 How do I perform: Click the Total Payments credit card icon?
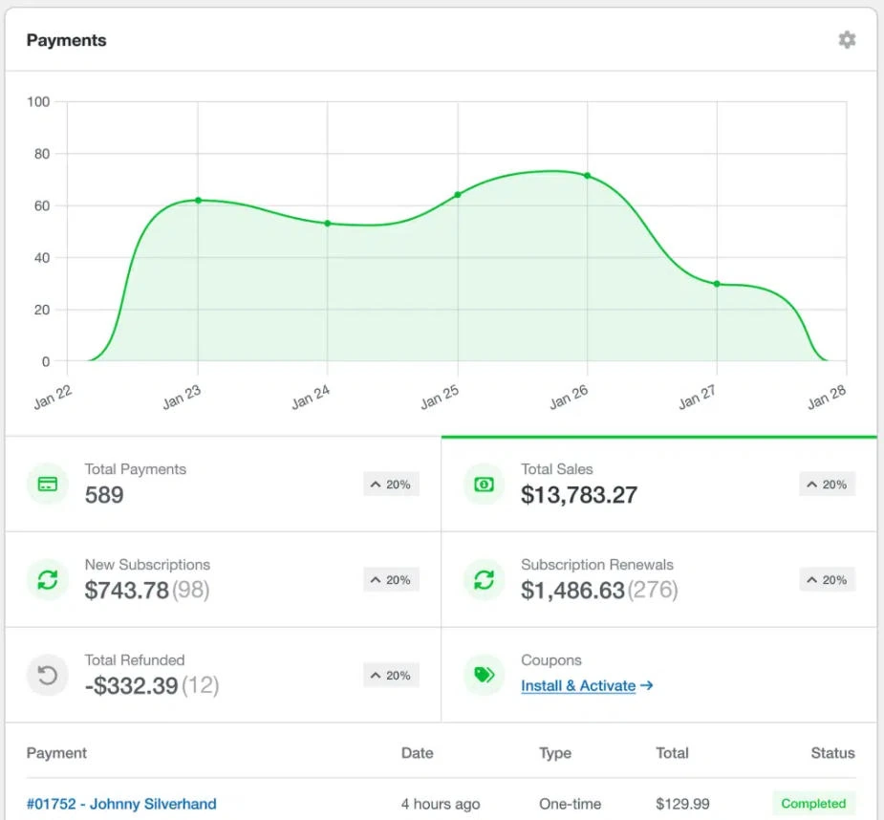point(48,484)
